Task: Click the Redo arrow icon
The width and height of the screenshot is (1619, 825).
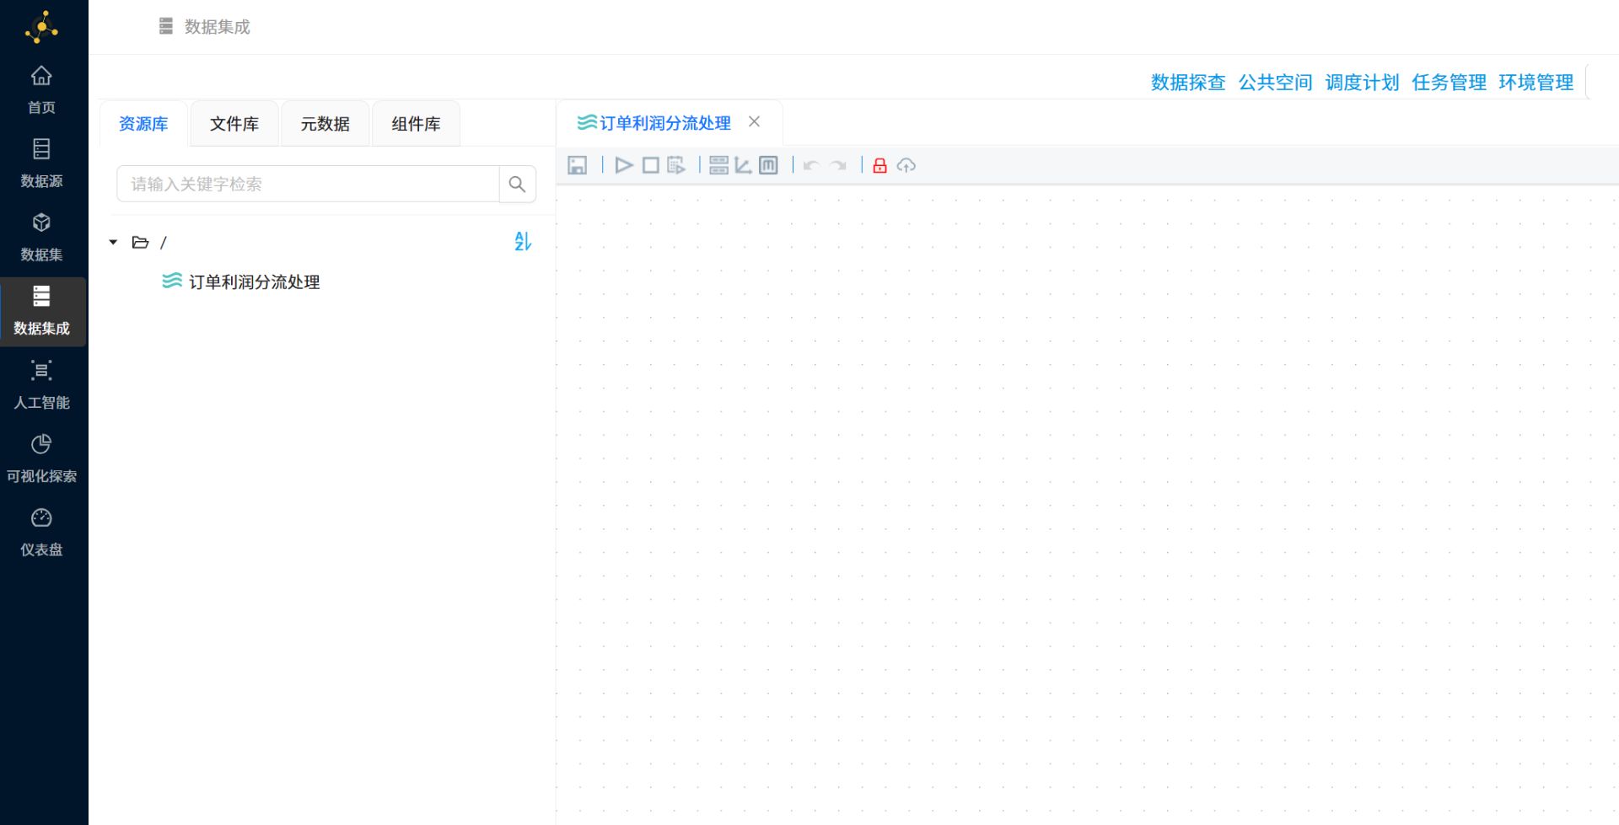Action: pos(838,165)
